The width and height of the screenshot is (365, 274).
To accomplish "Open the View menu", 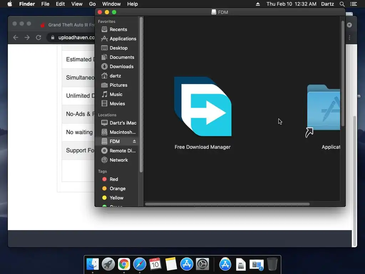I will click(77, 4).
